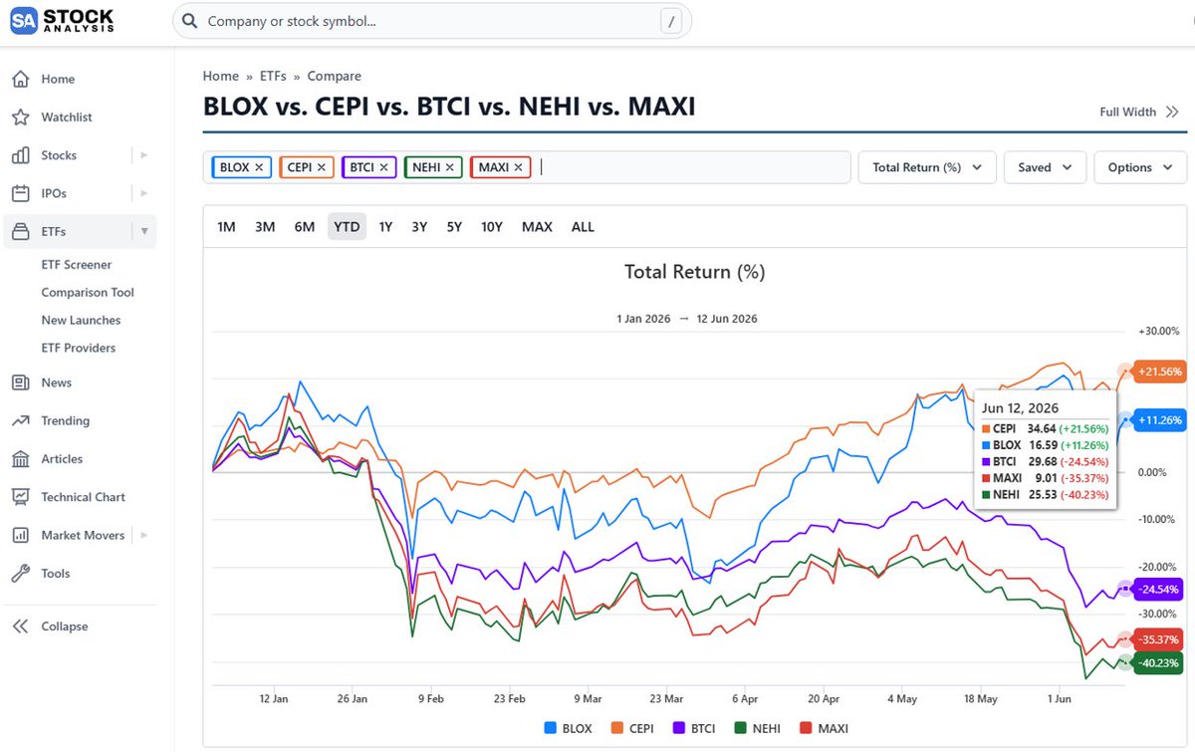Click the Jun 12, 2026 tooltip date
This screenshot has width=1195, height=752.
pyautogui.click(x=1020, y=408)
